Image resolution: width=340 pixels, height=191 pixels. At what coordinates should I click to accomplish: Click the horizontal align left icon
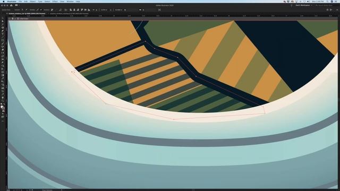tap(71, 10)
